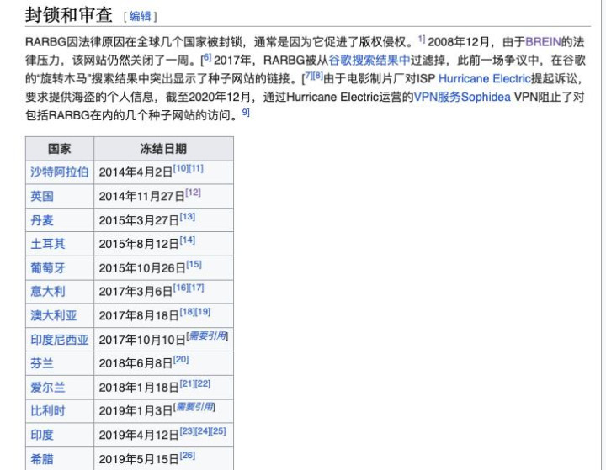Click 需要引用 tag in 比利时 row
Screen dimensions: 606x470
[194, 407]
